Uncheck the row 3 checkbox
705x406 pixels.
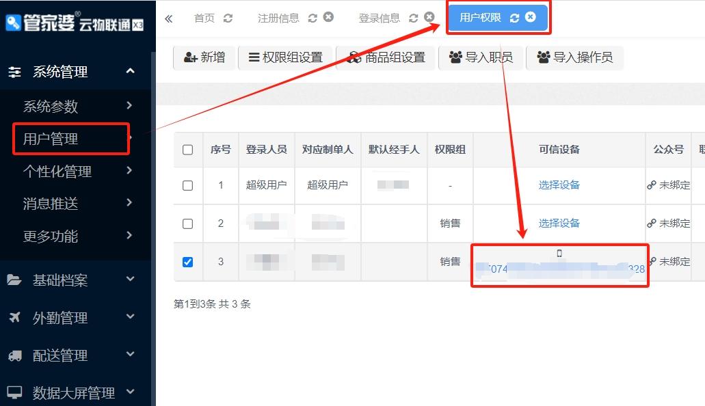188,262
